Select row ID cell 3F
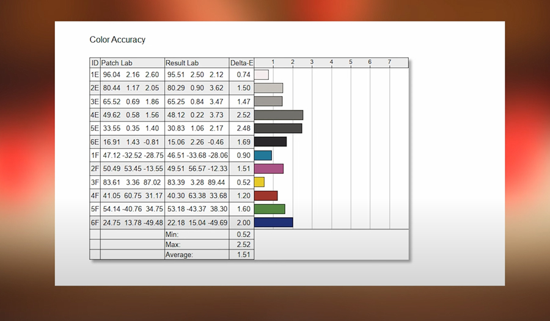This screenshot has width=550, height=321. 95,182
